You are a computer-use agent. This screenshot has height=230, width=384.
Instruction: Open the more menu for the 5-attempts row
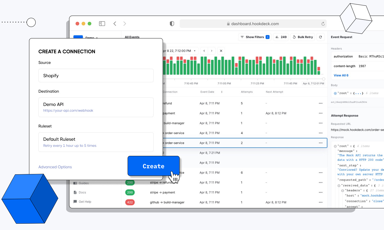[321, 103]
